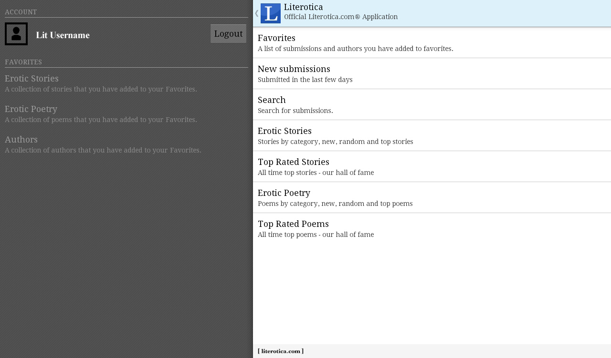Image resolution: width=611 pixels, height=358 pixels.
Task: Click 'A collection of authors' description
Action: tap(103, 150)
